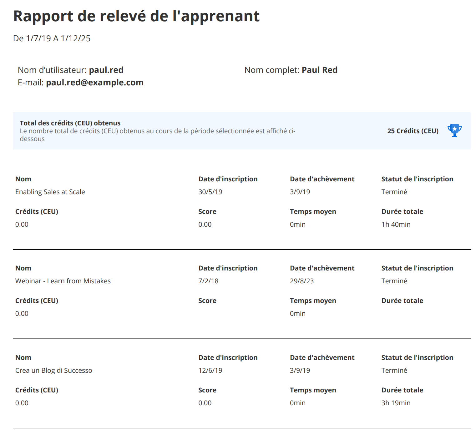Image resolution: width=476 pixels, height=434 pixels.
Task: Click the '25 Crédits (CEU)' total
Action: tap(413, 131)
